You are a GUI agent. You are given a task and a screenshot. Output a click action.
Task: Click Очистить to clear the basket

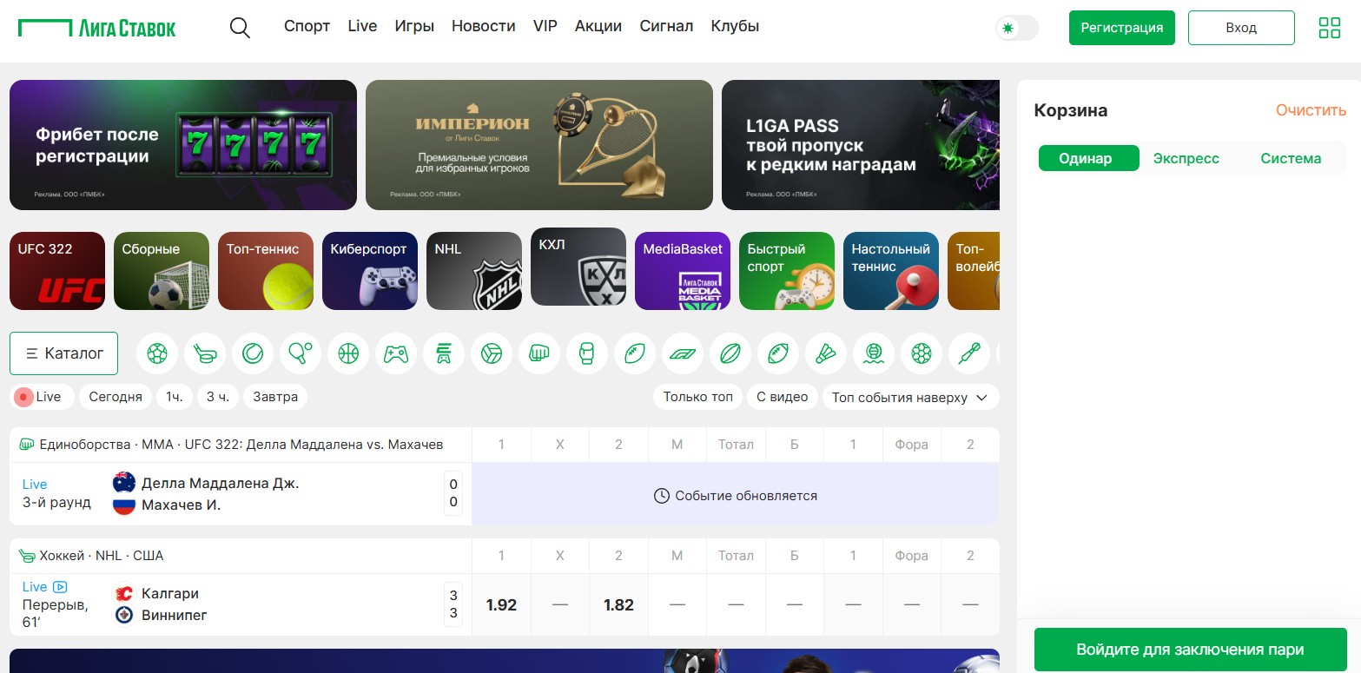[1311, 110]
